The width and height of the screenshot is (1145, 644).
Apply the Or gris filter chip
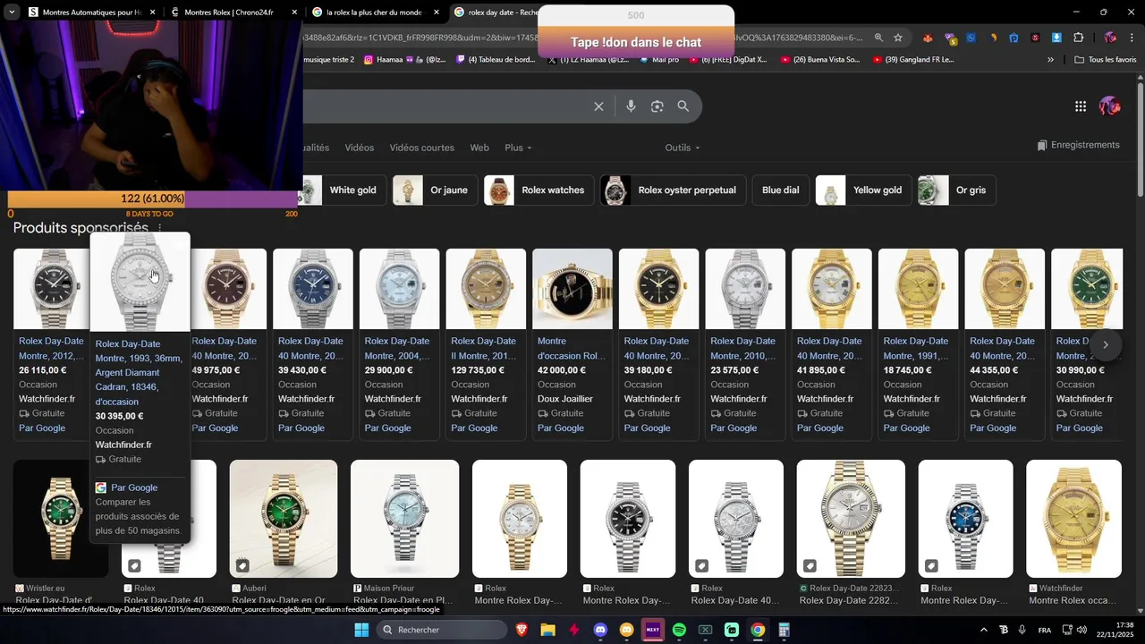click(957, 190)
